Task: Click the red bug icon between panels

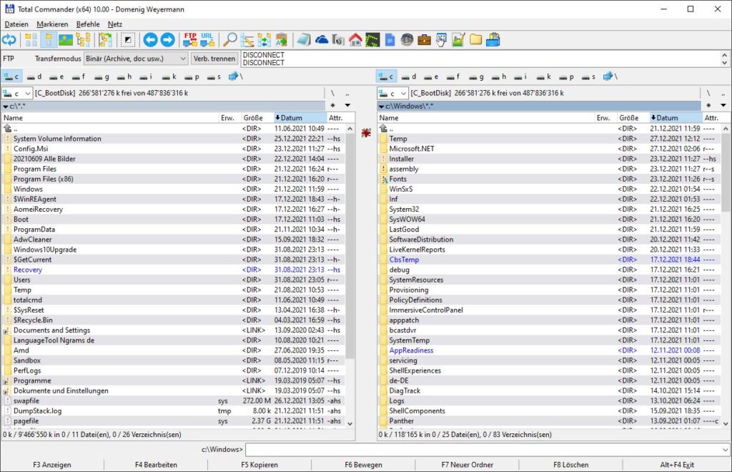Action: click(367, 133)
